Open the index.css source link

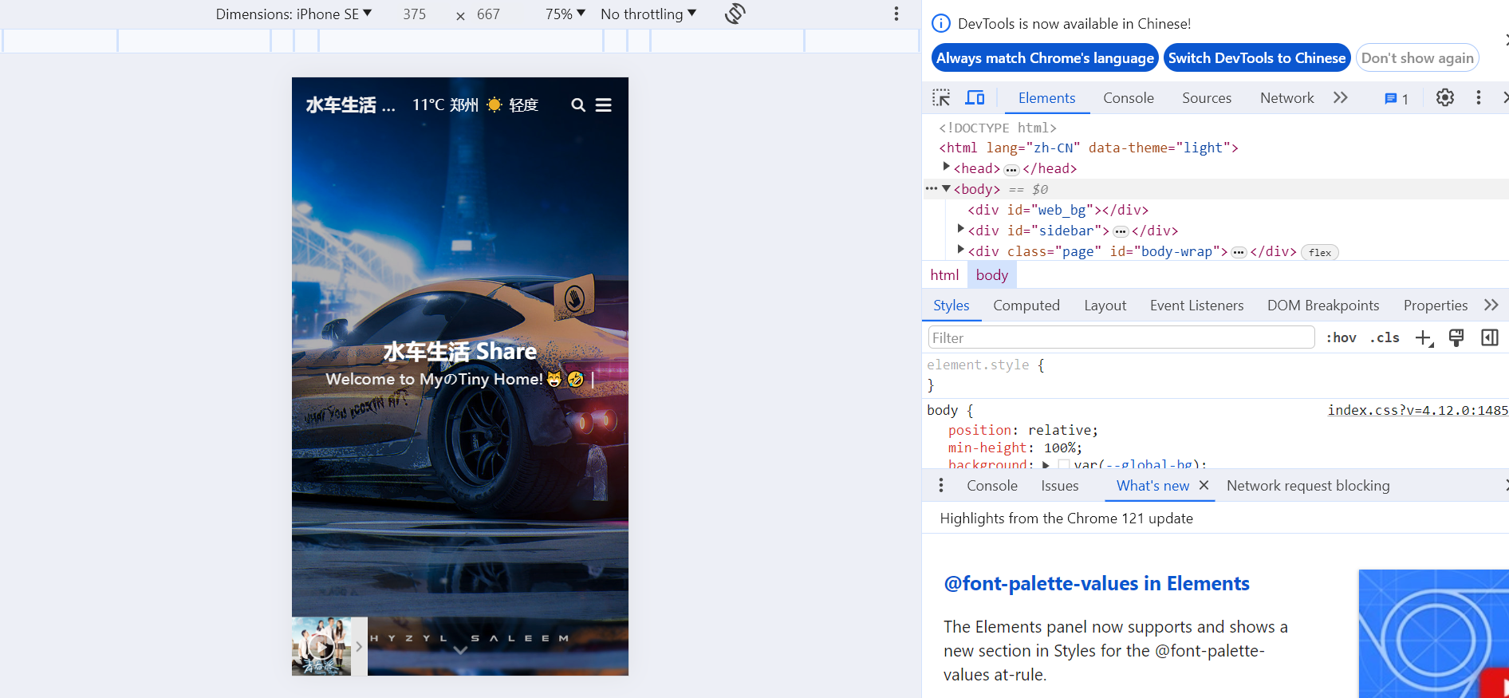click(x=1416, y=410)
